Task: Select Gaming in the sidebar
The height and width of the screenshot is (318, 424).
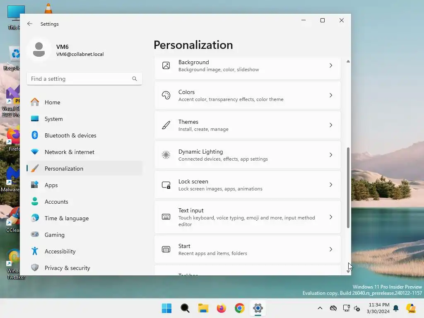Action: (x=84, y=234)
